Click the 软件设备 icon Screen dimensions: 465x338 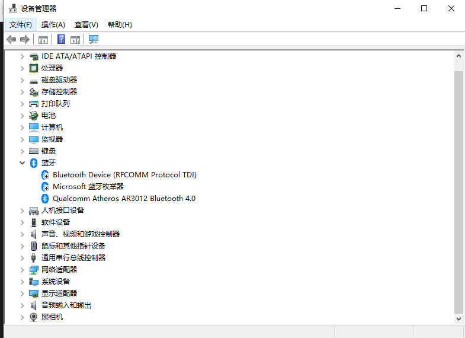[x=34, y=222]
